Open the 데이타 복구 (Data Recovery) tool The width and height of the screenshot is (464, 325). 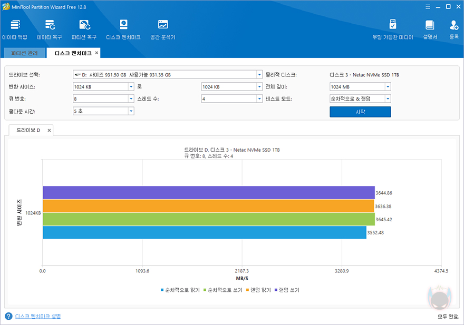pyautogui.click(x=50, y=29)
